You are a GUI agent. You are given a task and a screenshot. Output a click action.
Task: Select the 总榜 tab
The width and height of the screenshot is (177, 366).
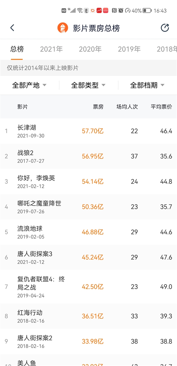point(17,49)
